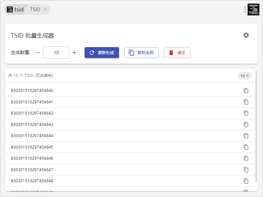The image size is (263, 197).
Task: Copy TSID ending in 456643
Action: [246, 125]
